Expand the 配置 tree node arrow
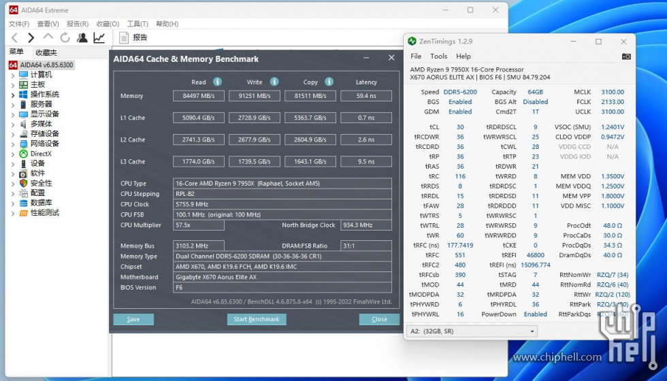Viewport: 667px width, 381px height. tap(13, 193)
